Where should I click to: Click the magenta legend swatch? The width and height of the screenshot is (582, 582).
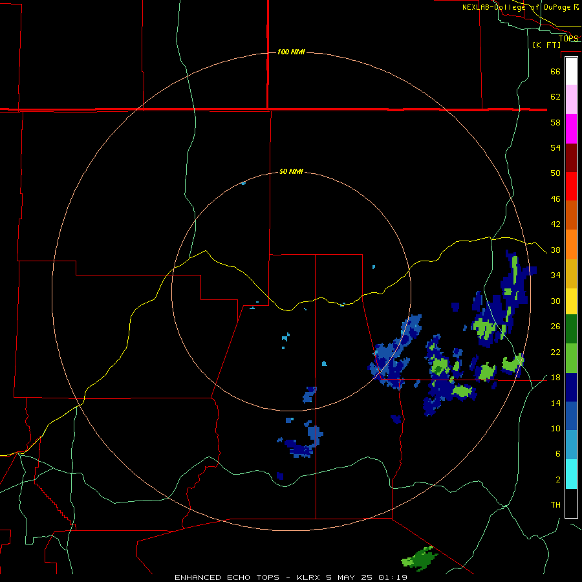coord(571,129)
